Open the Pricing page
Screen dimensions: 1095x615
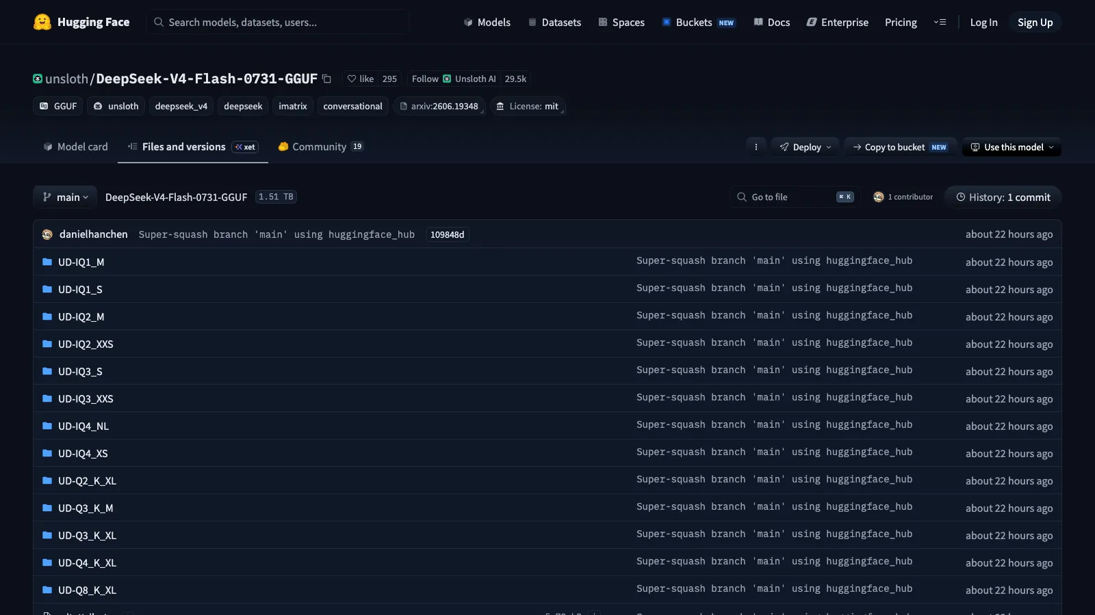pyautogui.click(x=901, y=22)
